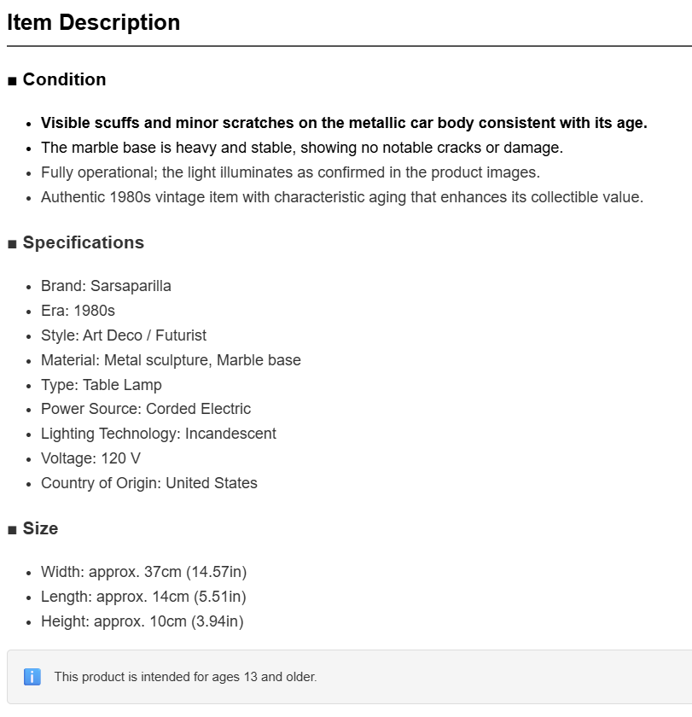Click the Height approx. 10cm line
The image size is (692, 717).
142,621
